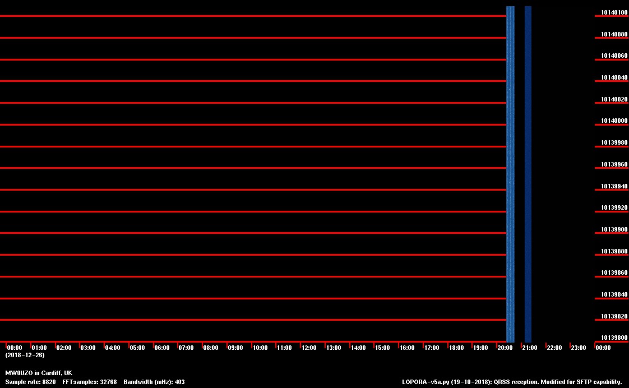Click the 20:00 time axis label
The width and height of the screenshot is (629, 388).
[x=505, y=348]
